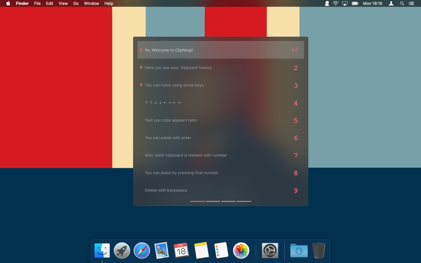Open the Window menu
This screenshot has width=421, height=263.
(x=91, y=3)
